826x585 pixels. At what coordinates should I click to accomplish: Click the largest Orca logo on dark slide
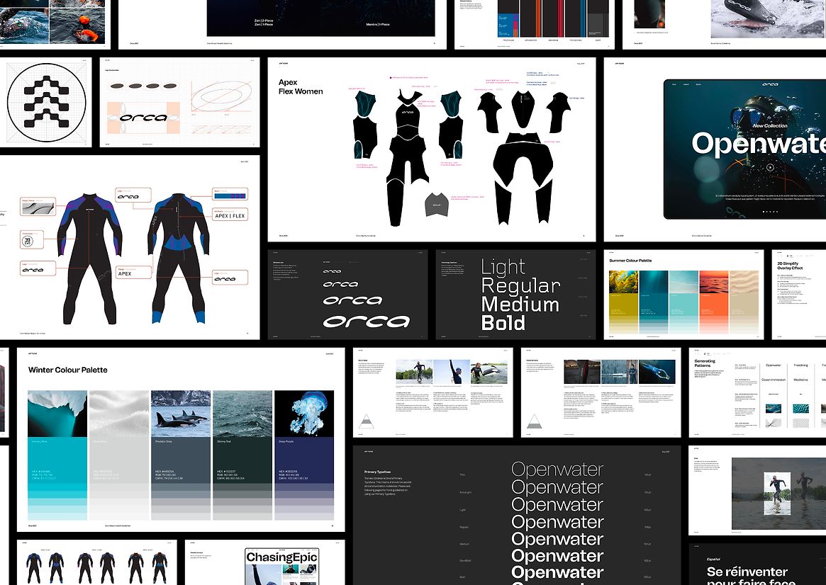[x=366, y=322]
